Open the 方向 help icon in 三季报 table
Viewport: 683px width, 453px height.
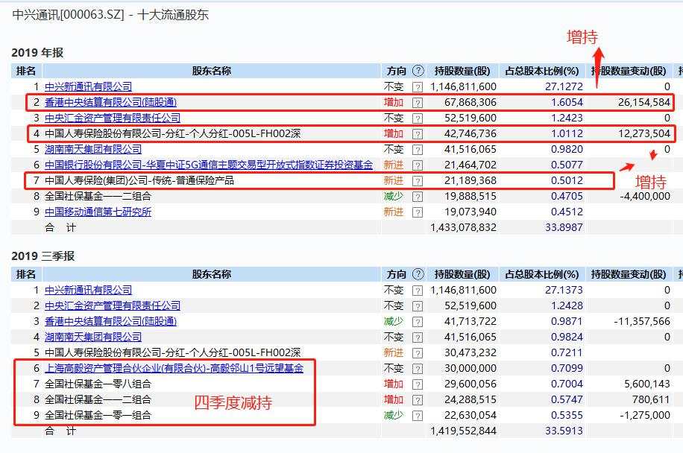pyautogui.click(x=419, y=274)
